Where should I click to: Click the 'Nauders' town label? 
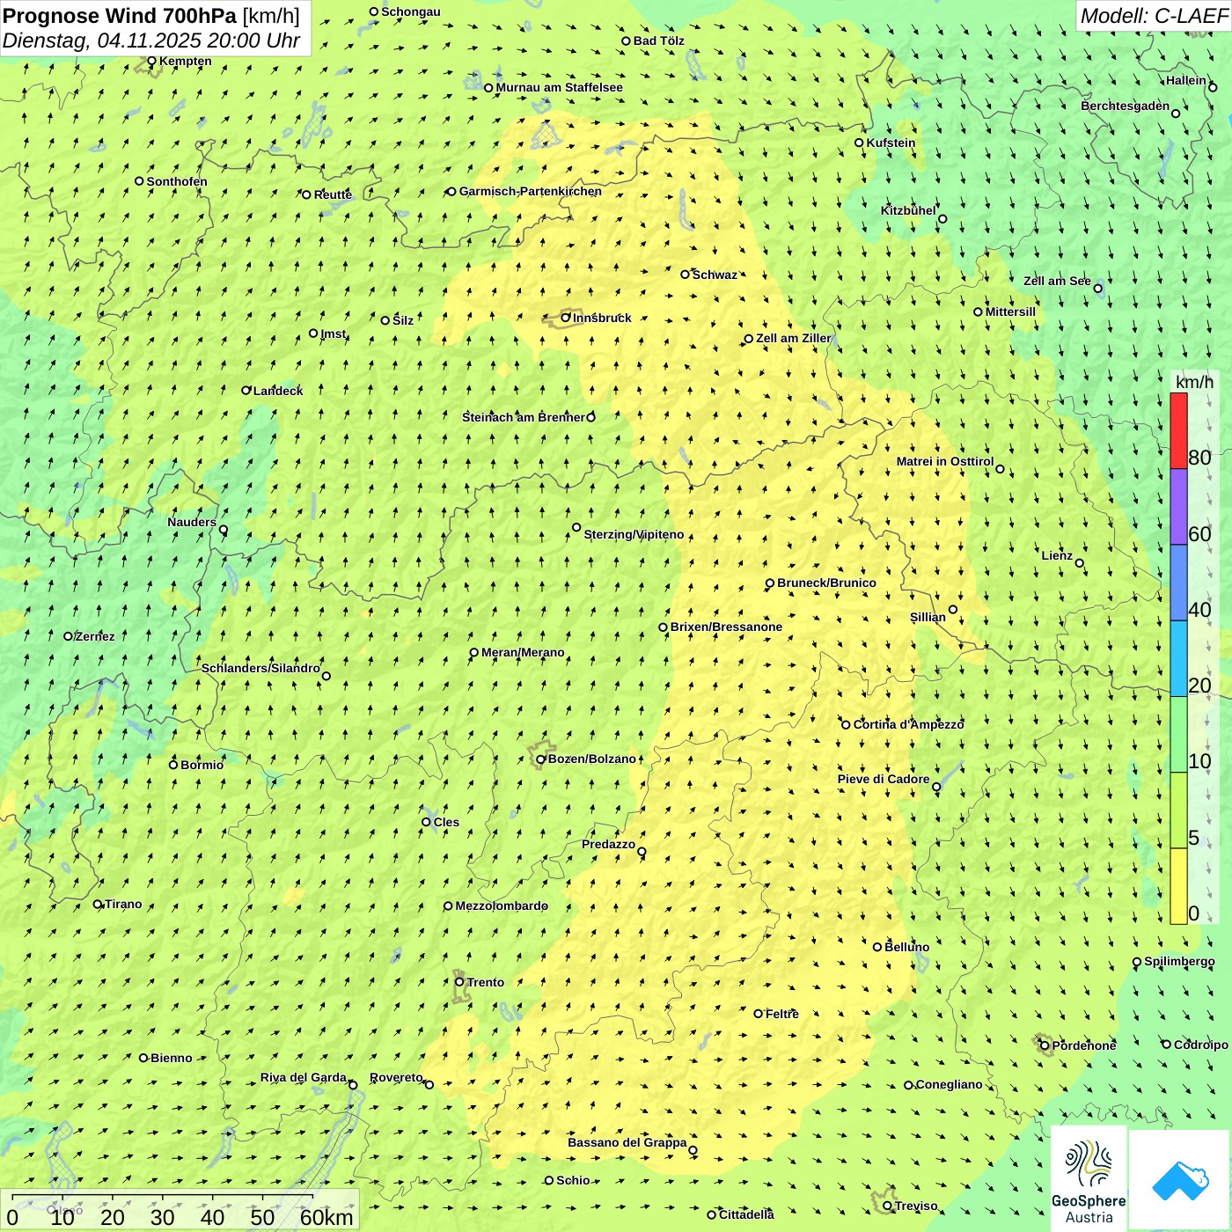click(x=191, y=522)
